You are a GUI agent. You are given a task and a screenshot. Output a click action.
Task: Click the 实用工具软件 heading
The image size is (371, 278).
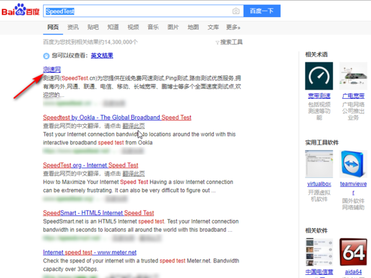[322, 143]
